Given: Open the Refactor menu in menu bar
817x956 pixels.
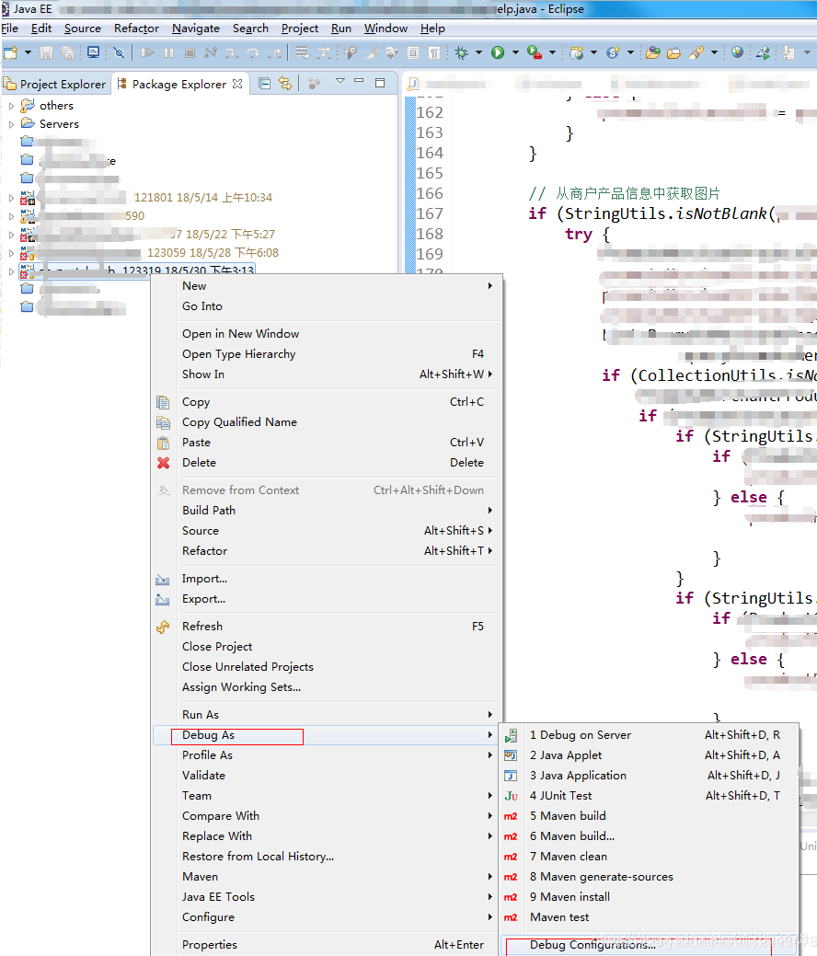Looking at the screenshot, I should (x=136, y=28).
